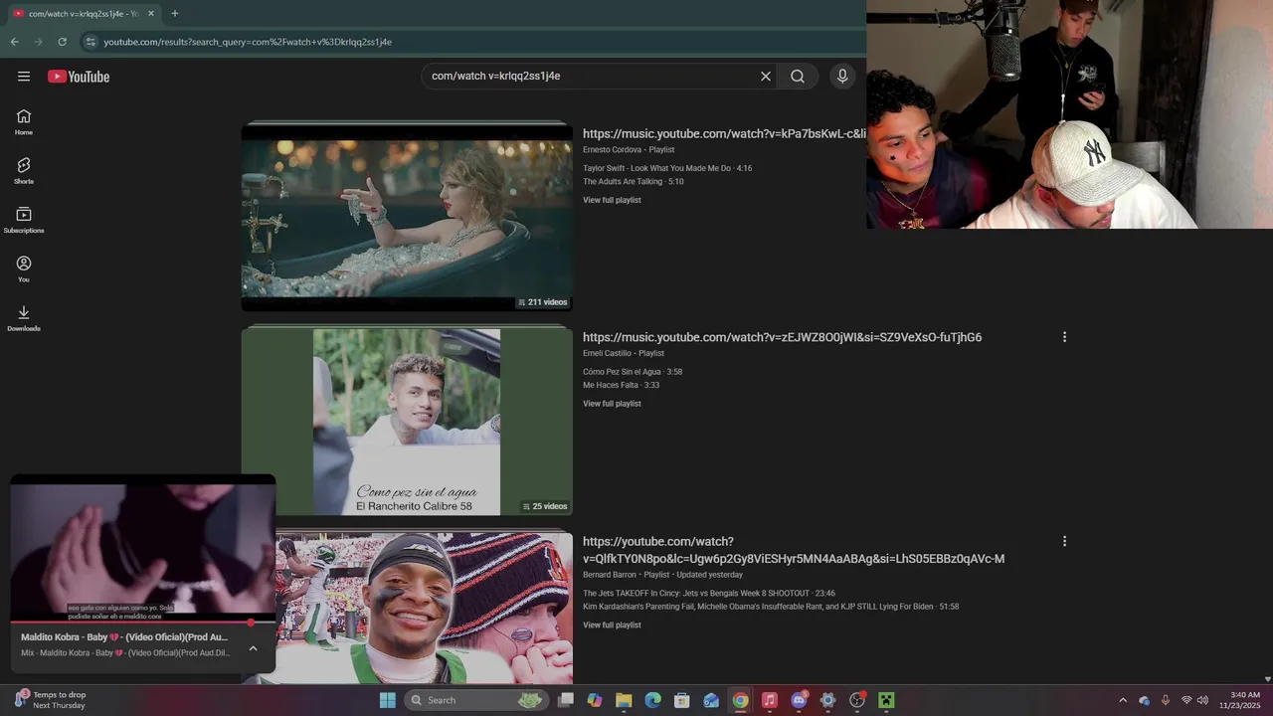
Task: Open the weather widget Temps to drop
Action: tap(50, 700)
